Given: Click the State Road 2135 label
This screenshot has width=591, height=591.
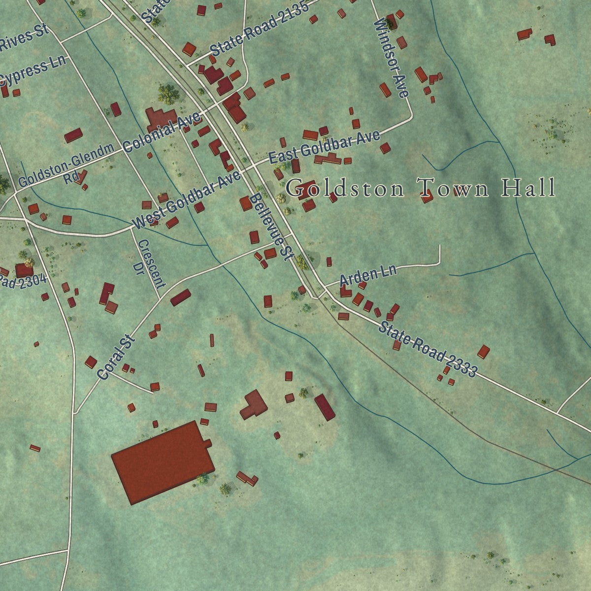Looking at the screenshot, I should pos(260,29).
